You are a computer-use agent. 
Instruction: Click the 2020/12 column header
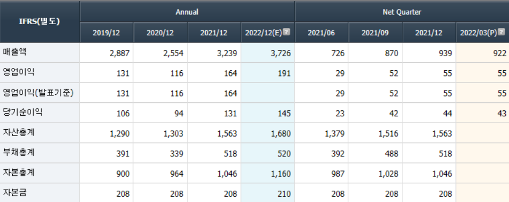pos(160,33)
